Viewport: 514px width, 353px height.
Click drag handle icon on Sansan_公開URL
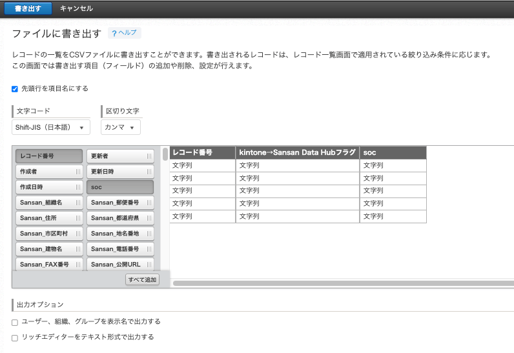149,265
